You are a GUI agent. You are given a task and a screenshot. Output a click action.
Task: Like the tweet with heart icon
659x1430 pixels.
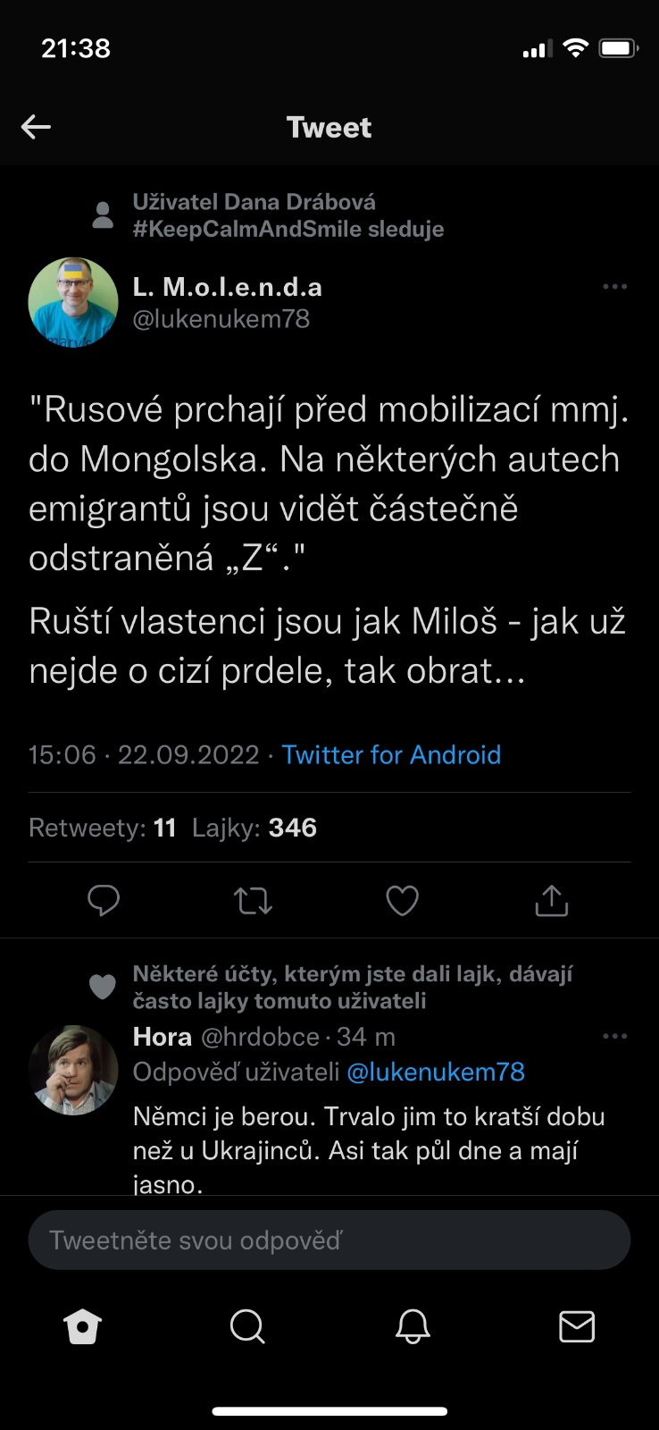pyautogui.click(x=402, y=900)
